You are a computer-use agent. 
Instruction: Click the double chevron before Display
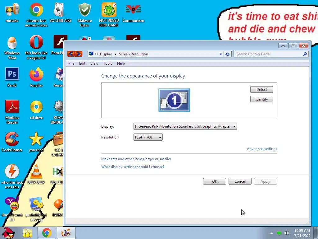[x=96, y=54]
